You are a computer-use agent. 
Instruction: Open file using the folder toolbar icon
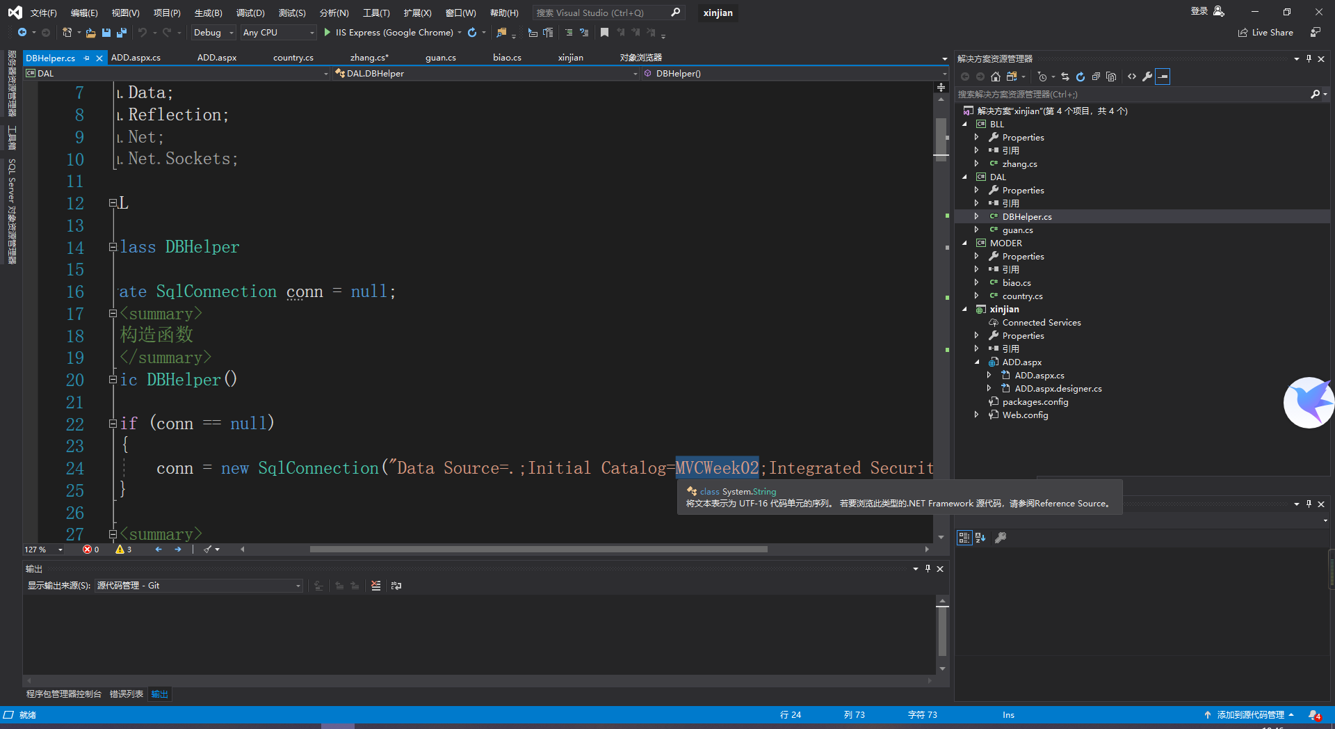[x=90, y=33]
